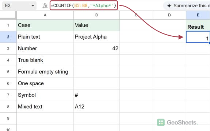Select row 3 header
This screenshot has height=131, width=210.
coord(8,48)
